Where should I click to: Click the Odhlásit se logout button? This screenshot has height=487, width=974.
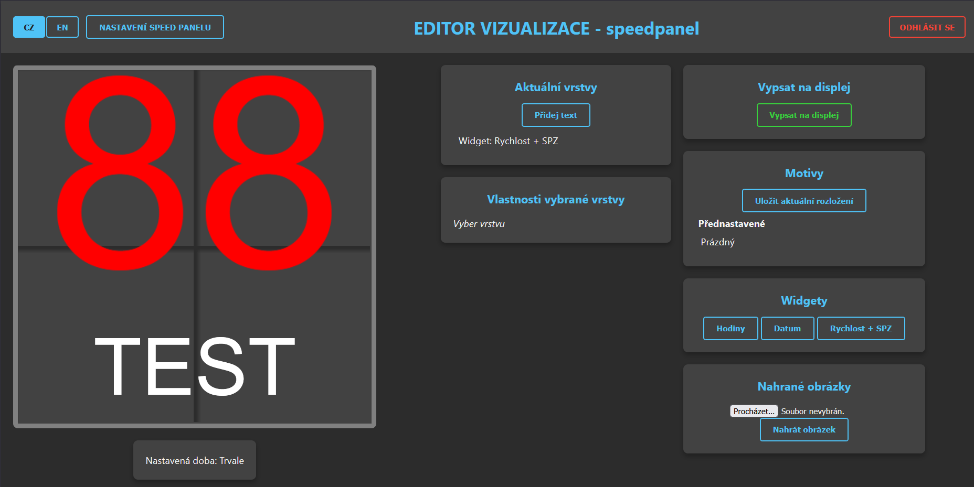click(x=927, y=27)
